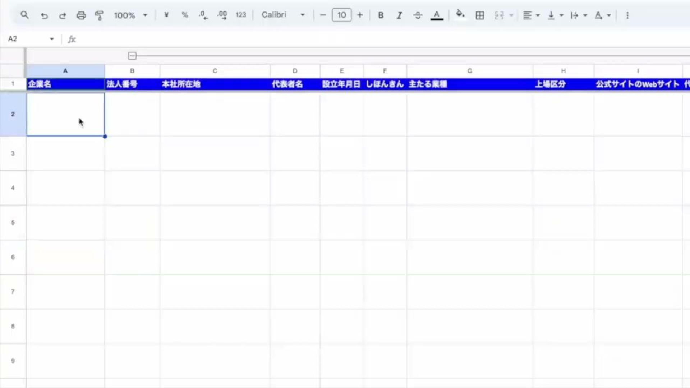The image size is (690, 388).
Task: Open the three-dot more options menu
Action: [x=627, y=15]
